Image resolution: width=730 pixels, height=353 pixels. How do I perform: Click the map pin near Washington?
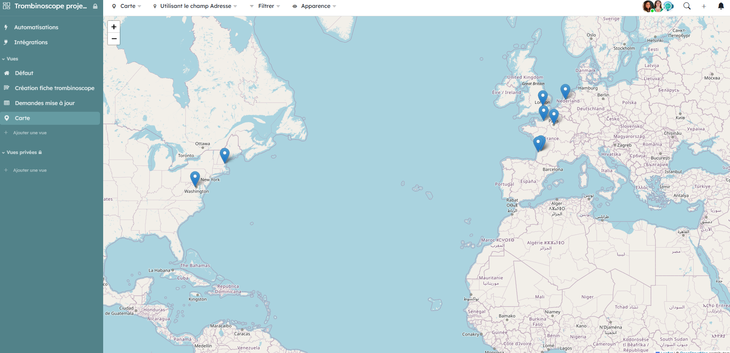pyautogui.click(x=195, y=178)
